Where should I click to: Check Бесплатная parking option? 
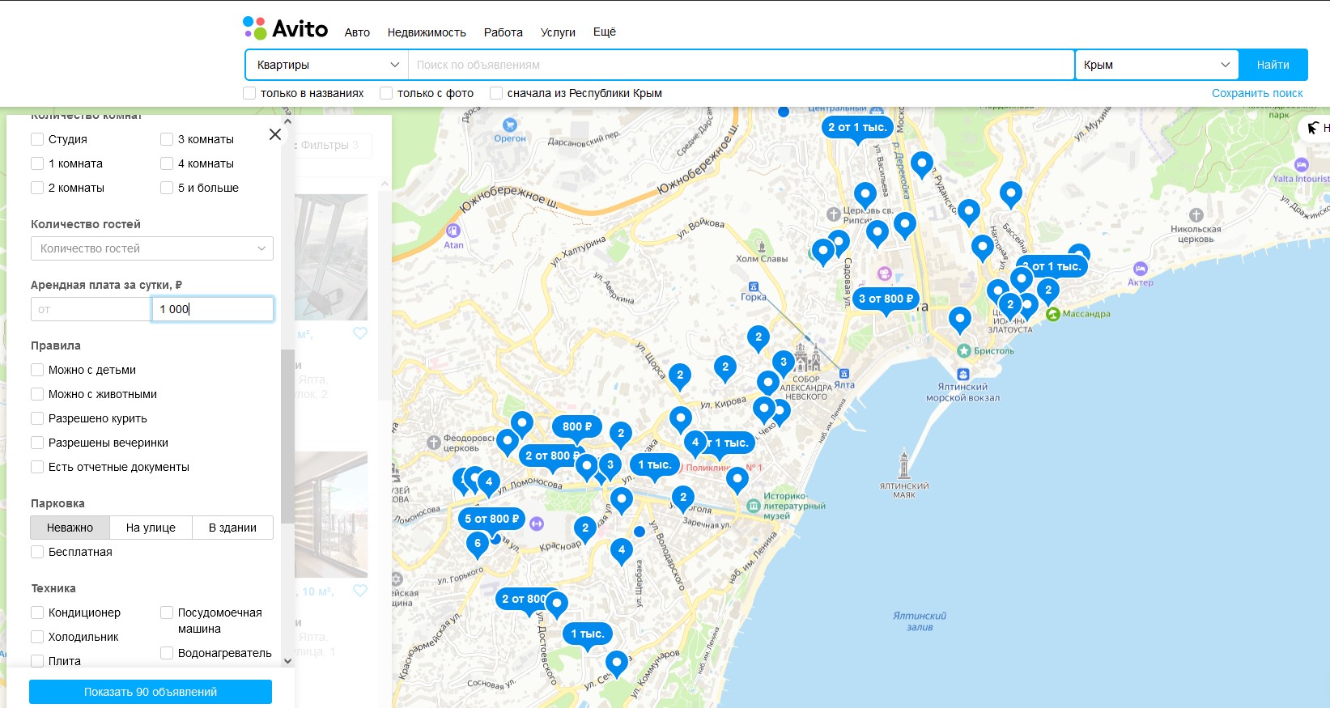(x=37, y=552)
